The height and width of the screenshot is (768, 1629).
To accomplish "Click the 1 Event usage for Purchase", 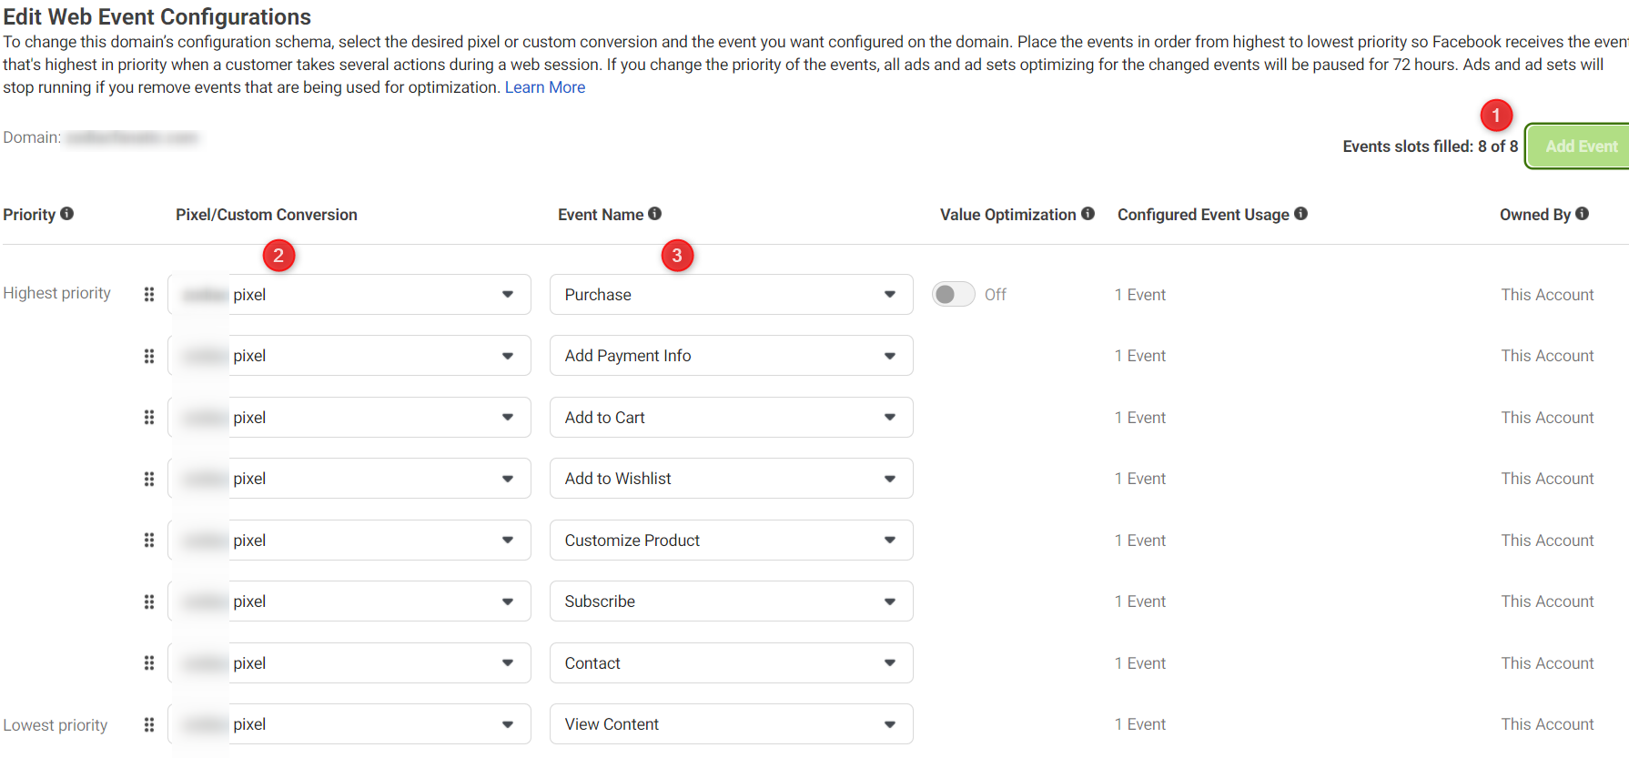I will point(1139,295).
